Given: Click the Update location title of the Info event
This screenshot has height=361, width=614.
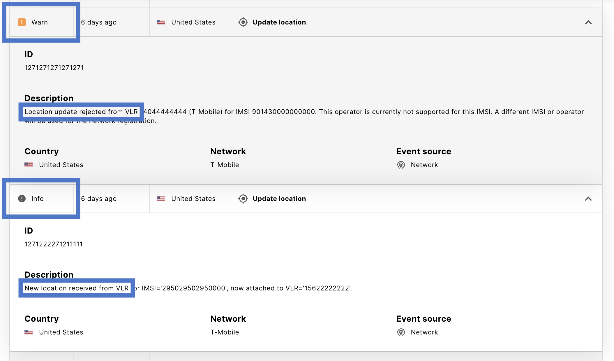Looking at the screenshot, I should tap(279, 199).
